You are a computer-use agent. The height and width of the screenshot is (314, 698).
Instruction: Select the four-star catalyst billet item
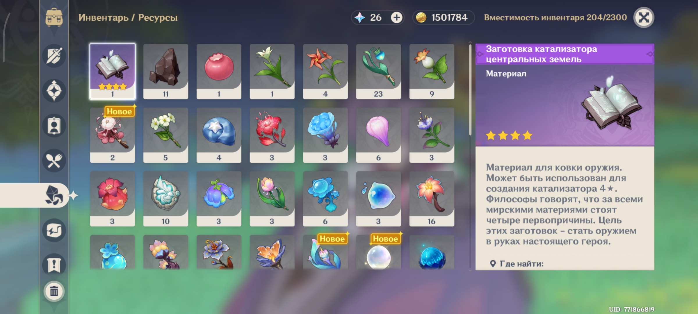[113, 72]
